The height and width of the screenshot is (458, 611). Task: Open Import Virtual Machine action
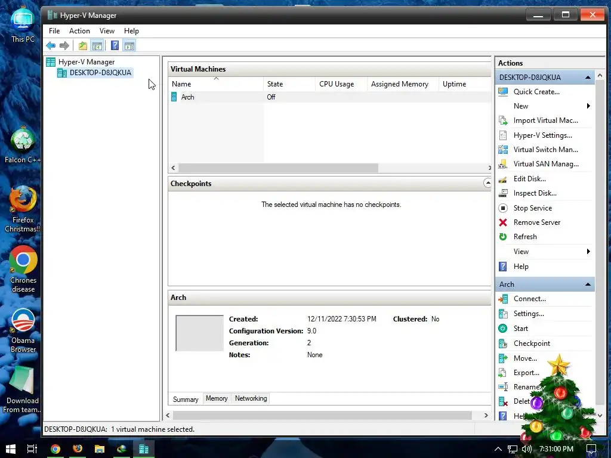545,120
